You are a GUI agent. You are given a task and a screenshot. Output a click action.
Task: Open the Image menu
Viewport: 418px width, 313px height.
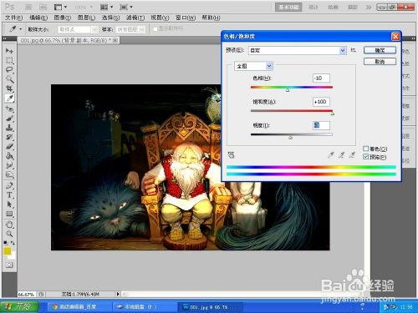point(62,18)
